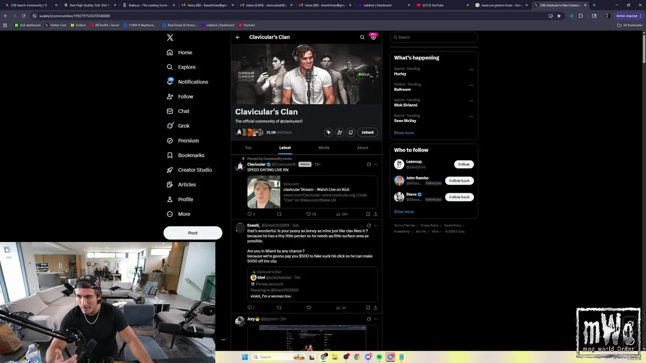Reply to Clavicular's pinned post
Image resolution: width=646 pixels, height=363 pixels.
tap(250, 214)
